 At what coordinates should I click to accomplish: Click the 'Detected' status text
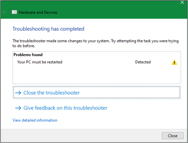tap(143, 62)
